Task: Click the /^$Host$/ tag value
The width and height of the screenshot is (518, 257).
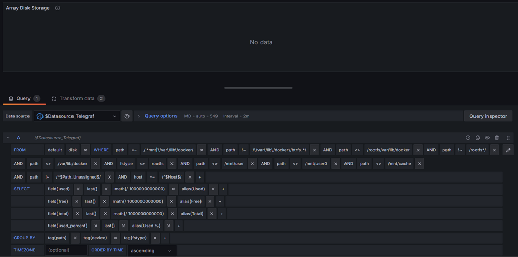Action: coord(171,177)
